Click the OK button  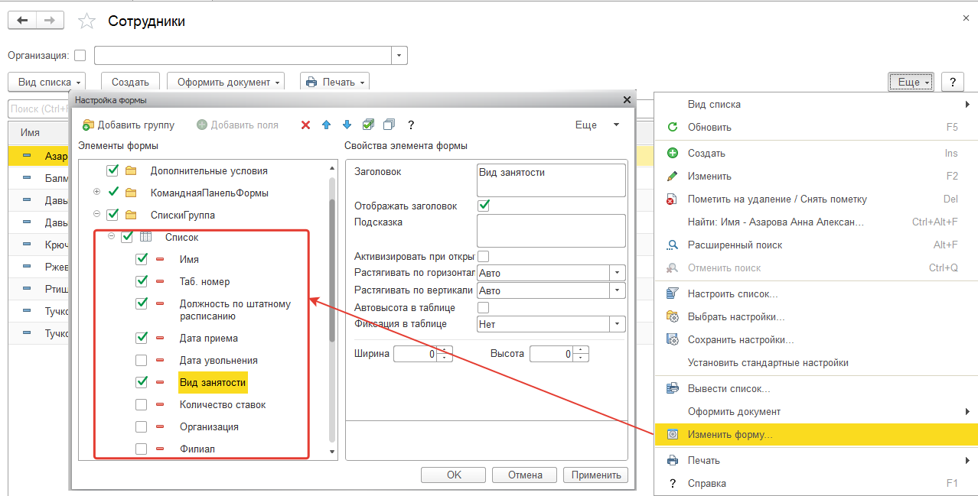click(454, 475)
